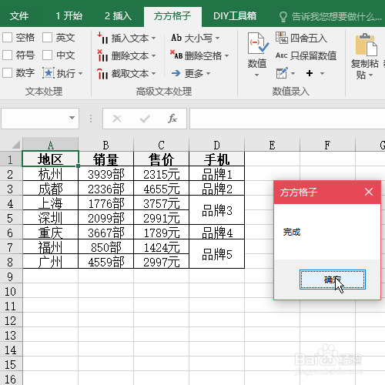The width and height of the screenshot is (385, 385).
Task: Select merged cell 品牌3
Action: 216,210
